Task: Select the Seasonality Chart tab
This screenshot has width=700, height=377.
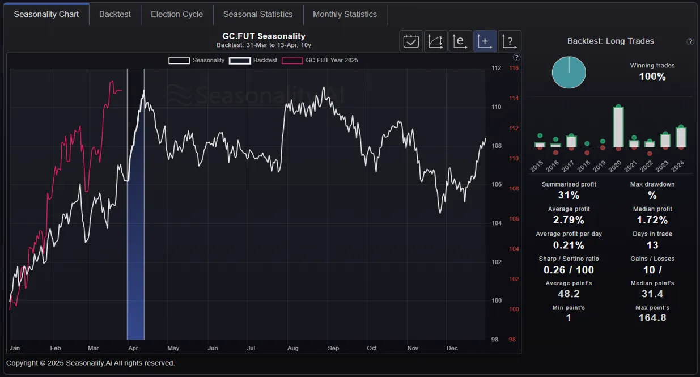Action: [x=46, y=14]
